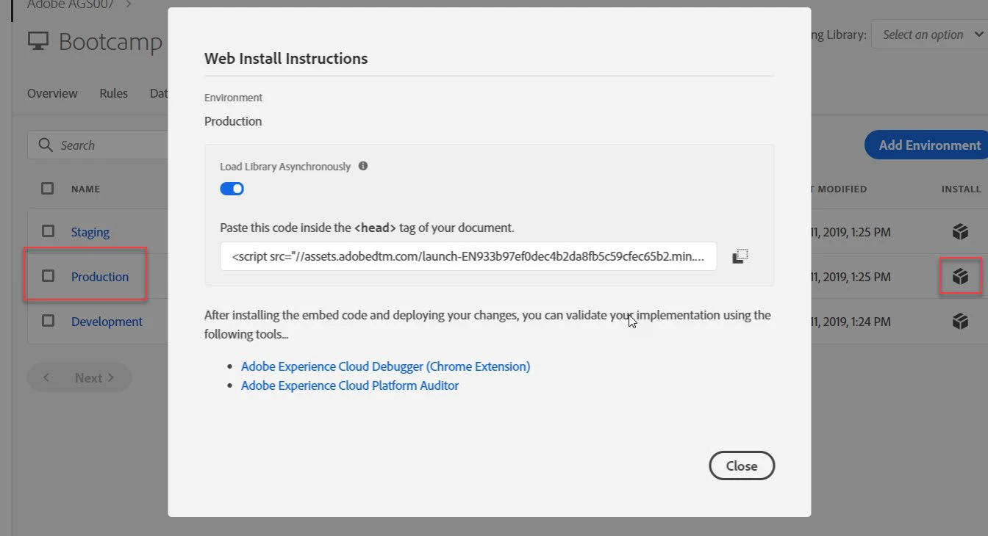Click the Next pagination button
Screen dimensions: 988x536
click(x=94, y=378)
